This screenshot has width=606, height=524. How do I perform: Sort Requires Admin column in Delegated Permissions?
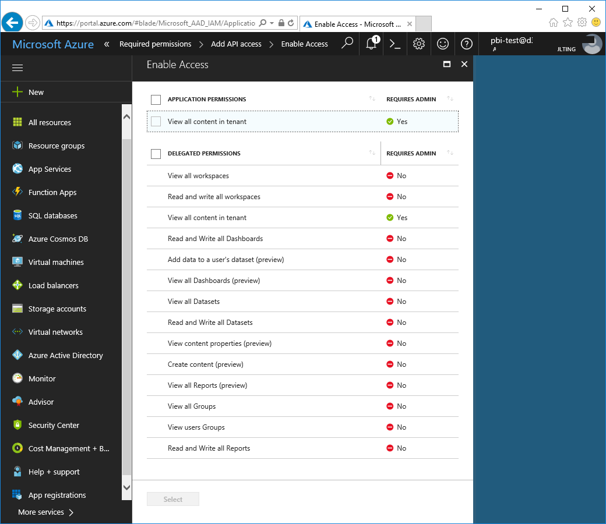[450, 153]
